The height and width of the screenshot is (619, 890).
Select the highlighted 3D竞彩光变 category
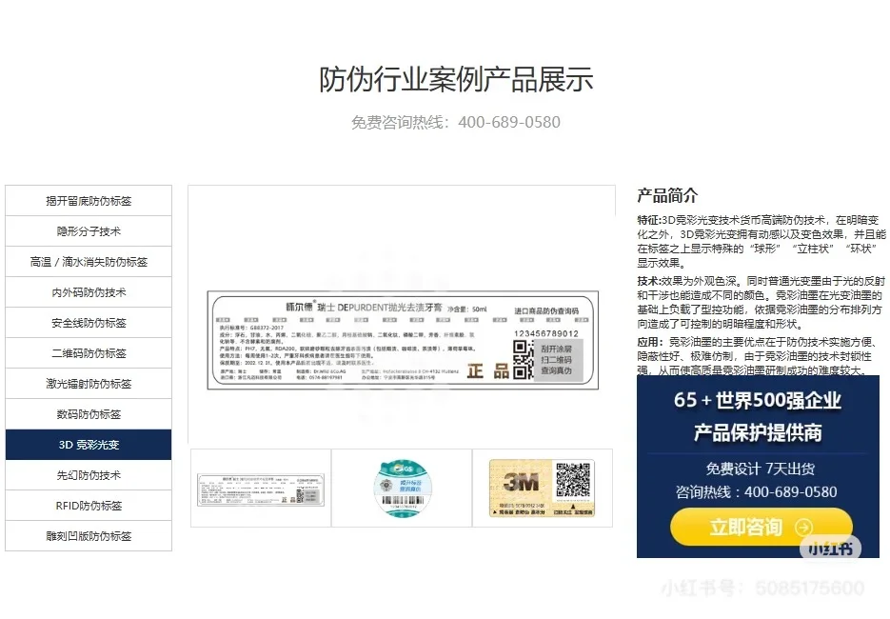click(88, 444)
